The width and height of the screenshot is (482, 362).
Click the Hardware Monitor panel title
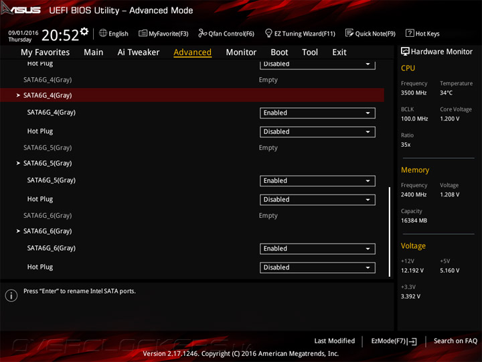tap(441, 52)
